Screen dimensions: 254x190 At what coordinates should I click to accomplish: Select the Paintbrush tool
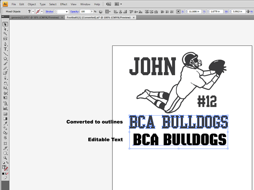[x=5, y=63]
